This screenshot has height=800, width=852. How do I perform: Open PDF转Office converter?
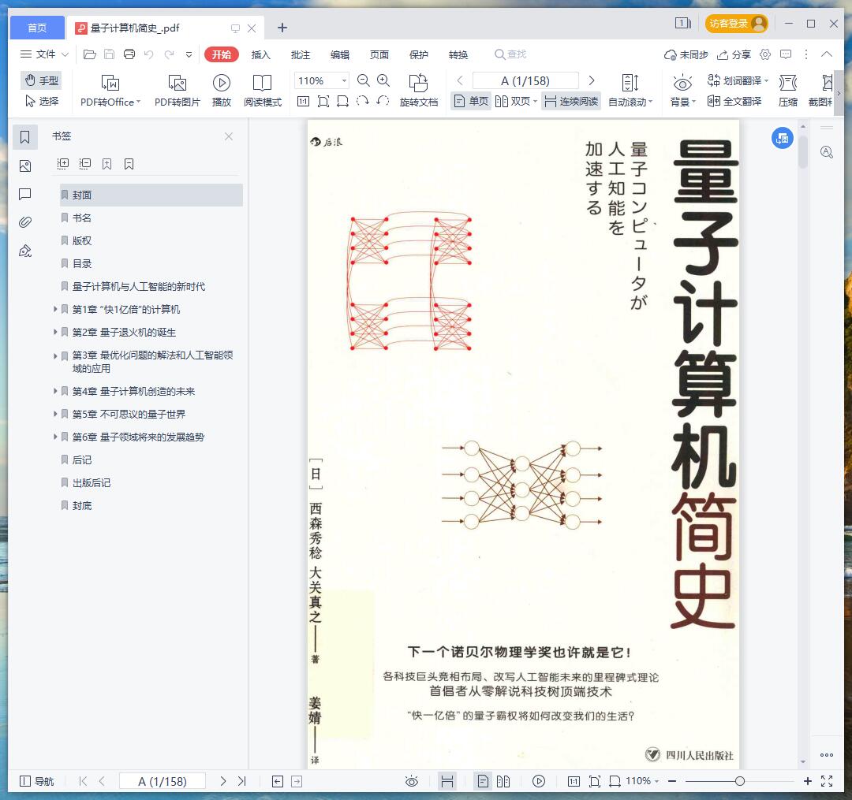[x=110, y=91]
